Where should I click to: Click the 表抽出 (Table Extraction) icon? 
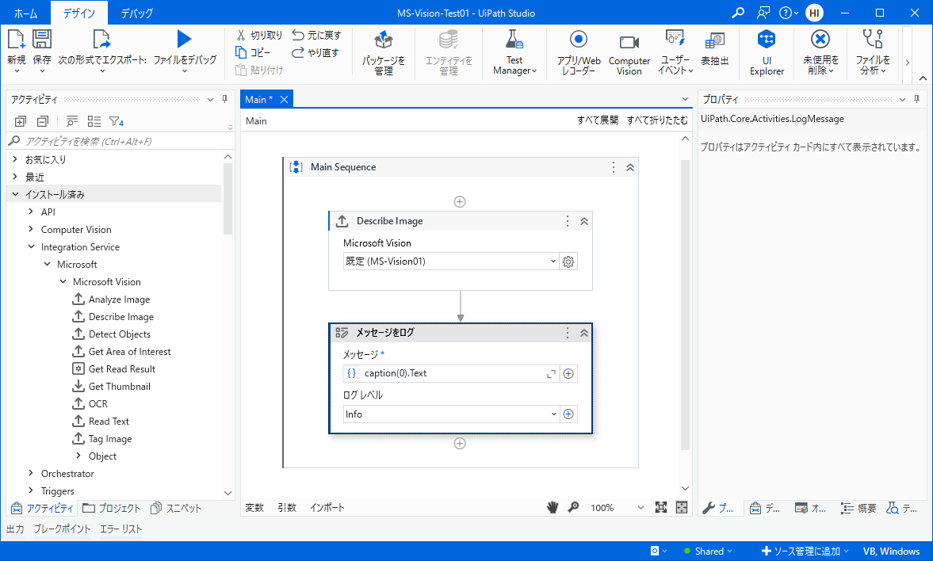[715, 41]
